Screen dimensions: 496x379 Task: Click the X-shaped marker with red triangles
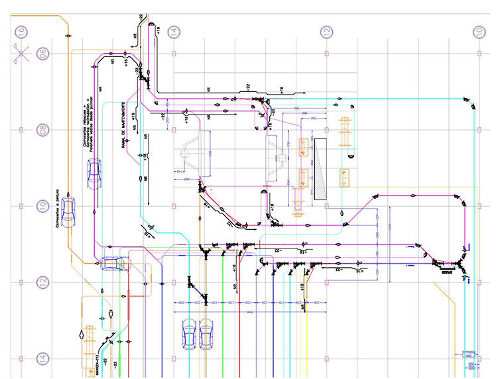pos(22,53)
